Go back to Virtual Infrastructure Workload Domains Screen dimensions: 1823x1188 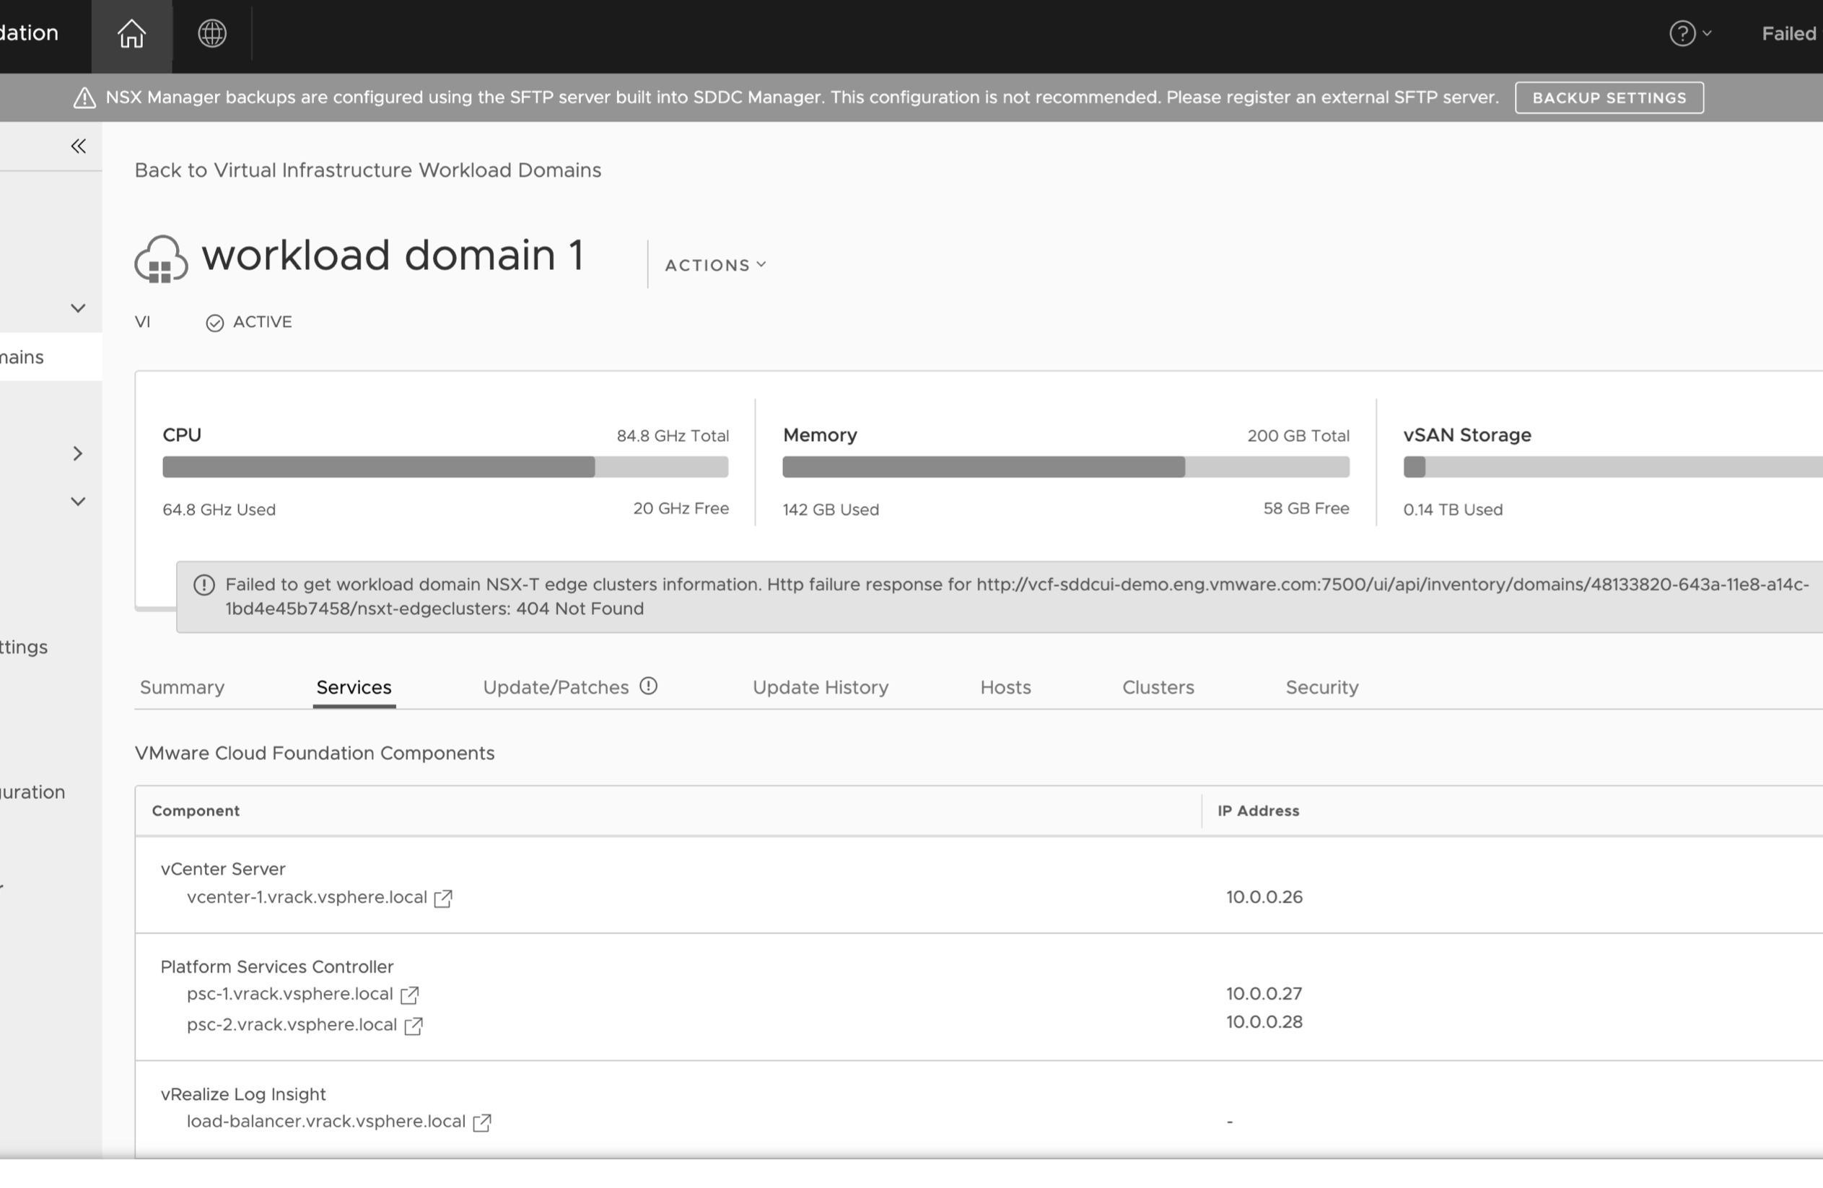367,170
